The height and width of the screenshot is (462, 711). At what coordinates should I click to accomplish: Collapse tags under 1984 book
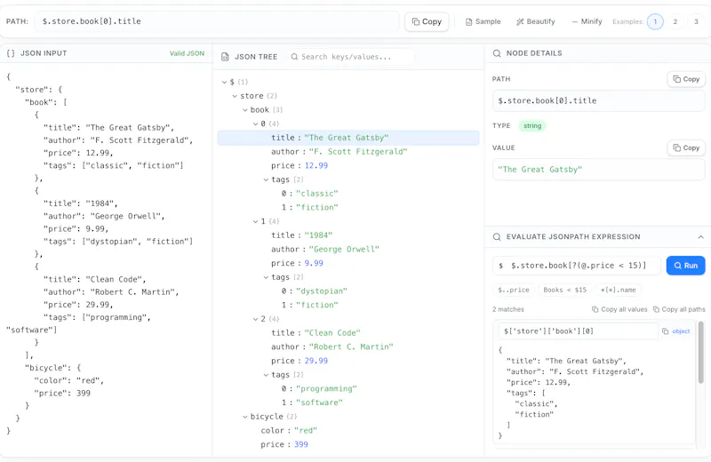pyautogui.click(x=266, y=277)
